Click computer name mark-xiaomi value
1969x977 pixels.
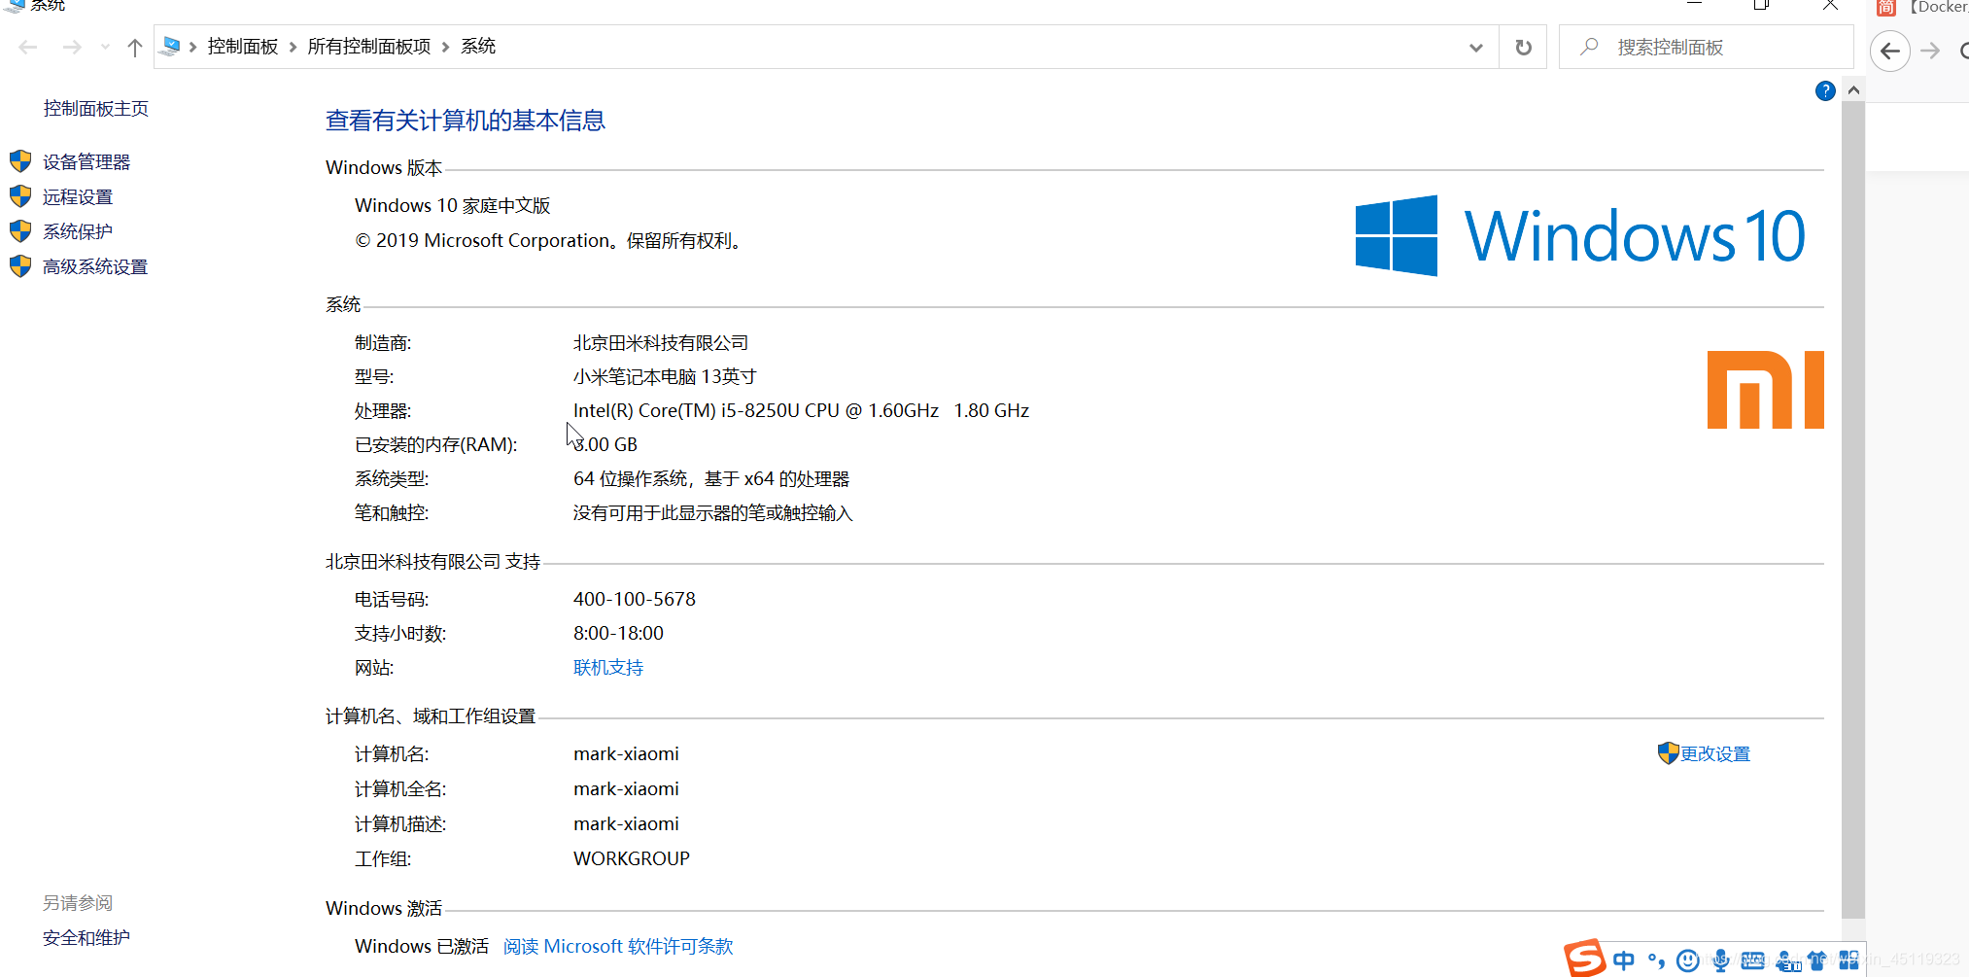click(x=626, y=753)
